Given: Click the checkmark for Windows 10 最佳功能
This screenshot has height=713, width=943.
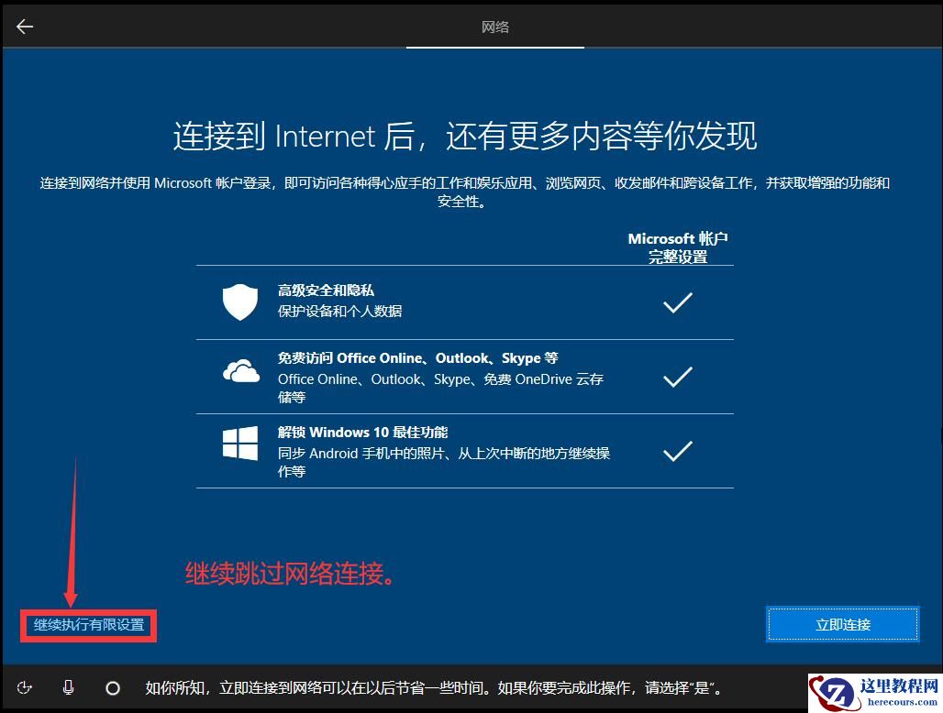Looking at the screenshot, I should (677, 450).
